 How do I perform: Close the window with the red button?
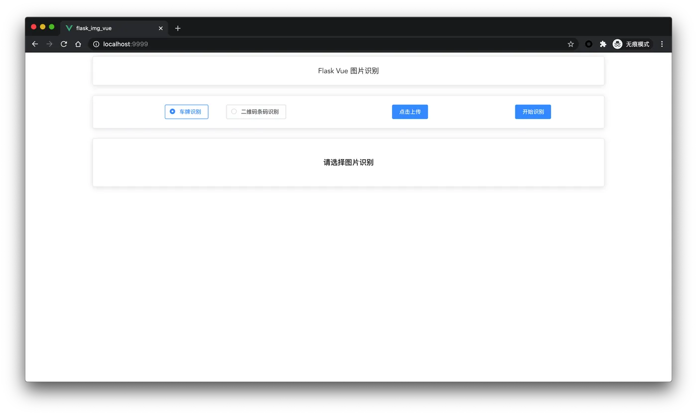click(34, 27)
